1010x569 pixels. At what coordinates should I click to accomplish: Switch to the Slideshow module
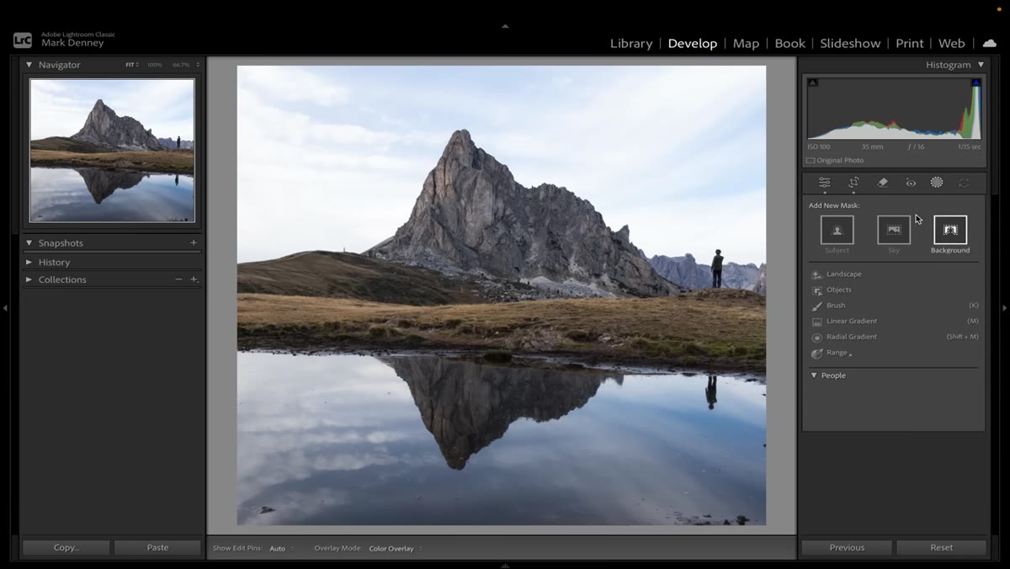(x=850, y=43)
